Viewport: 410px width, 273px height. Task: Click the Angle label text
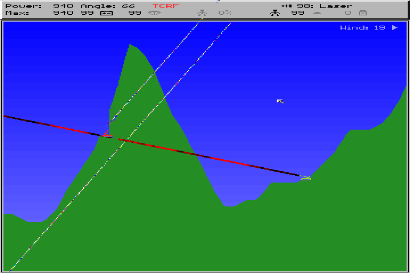(99, 6)
